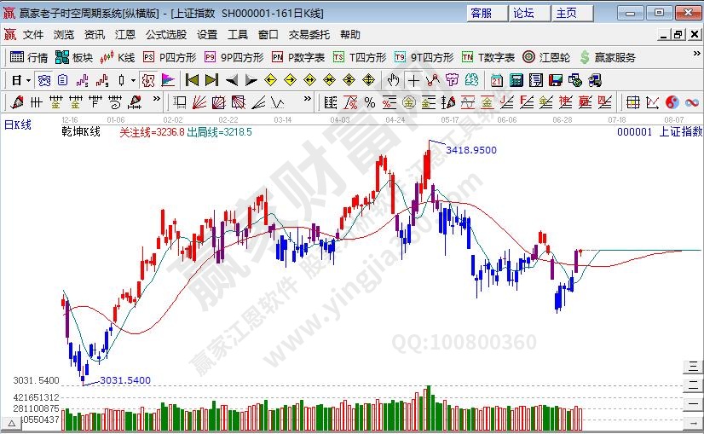This screenshot has height=434, width=704.
Task: Click the save floppy disk icon
Action: [555, 80]
